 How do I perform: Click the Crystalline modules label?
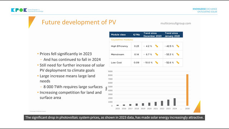pyautogui.click(x=122, y=40)
